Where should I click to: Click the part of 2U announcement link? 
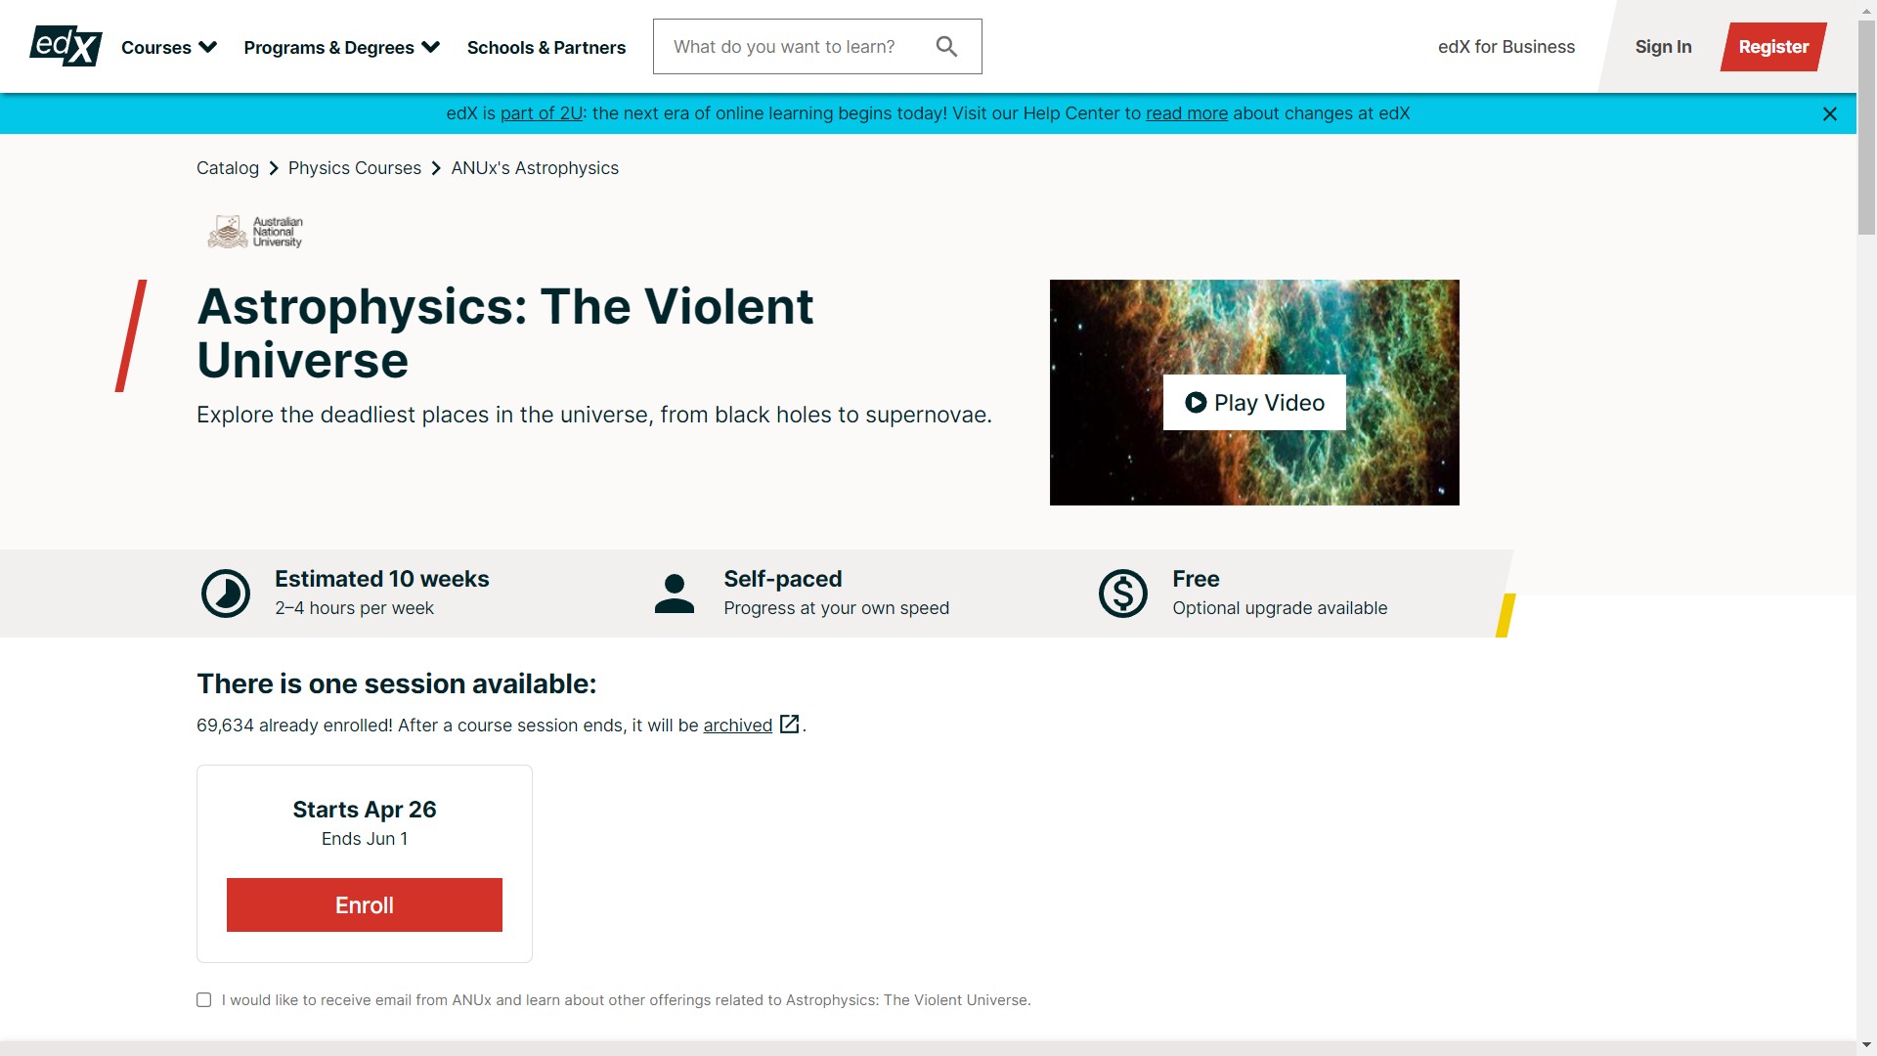541,113
